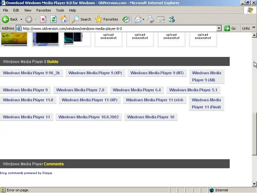257x193 pixels.
Task: Open Windows Media Player 11 (Final) link
Action: point(206,103)
